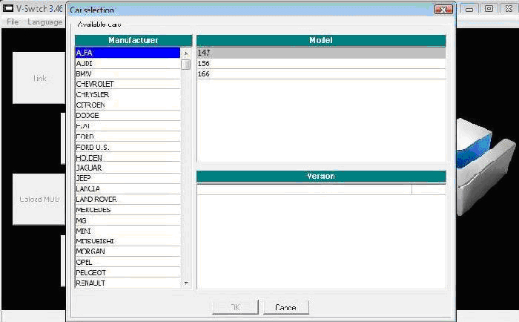This screenshot has width=519, height=322.
Task: Select CHEVROLET in the list
Action: (128, 84)
